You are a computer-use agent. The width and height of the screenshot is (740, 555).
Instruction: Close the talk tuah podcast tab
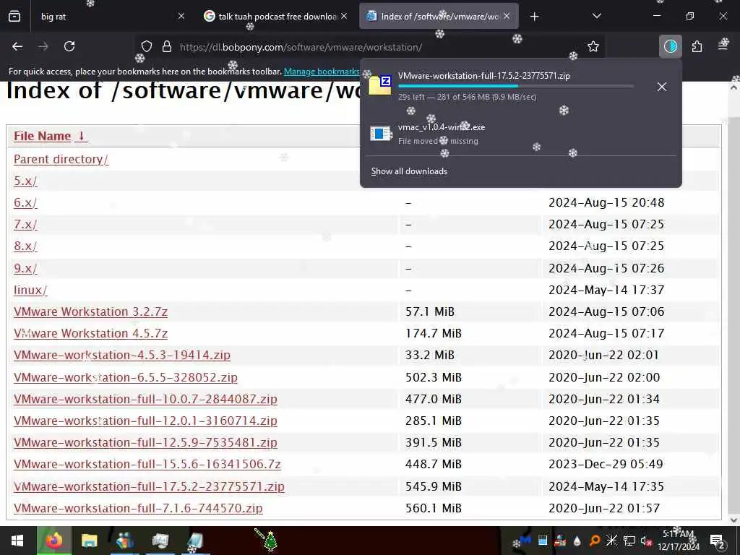[x=344, y=17]
